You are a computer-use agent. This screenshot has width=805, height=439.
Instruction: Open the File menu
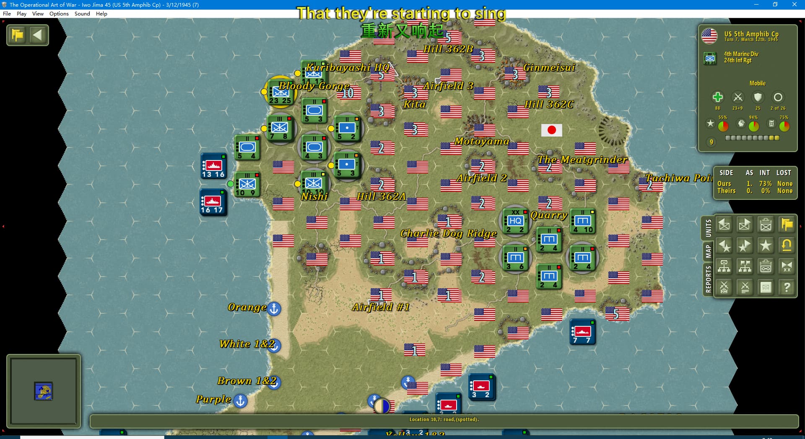tap(7, 13)
